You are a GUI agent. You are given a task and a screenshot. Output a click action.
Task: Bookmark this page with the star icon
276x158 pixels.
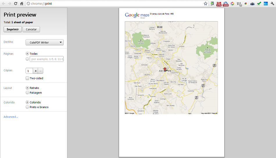(x=205, y=3)
